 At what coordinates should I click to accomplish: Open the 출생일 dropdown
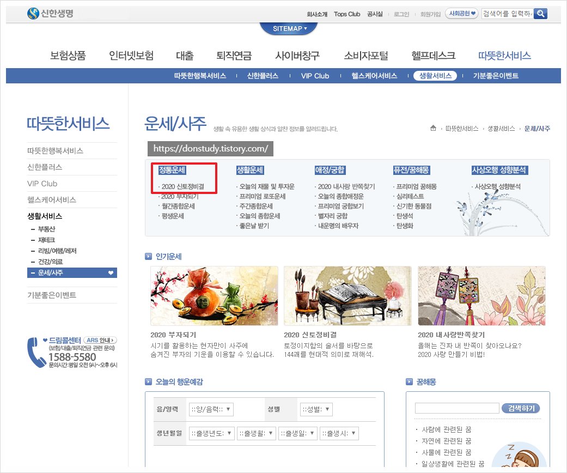coord(298,433)
